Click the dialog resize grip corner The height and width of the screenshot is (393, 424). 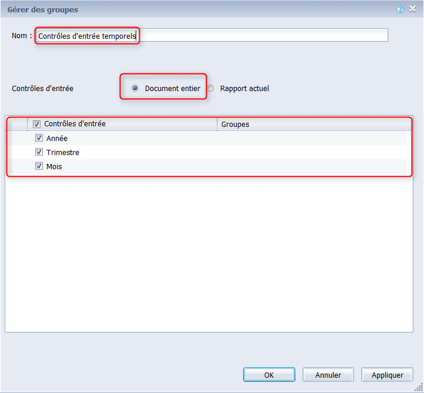coord(419,388)
